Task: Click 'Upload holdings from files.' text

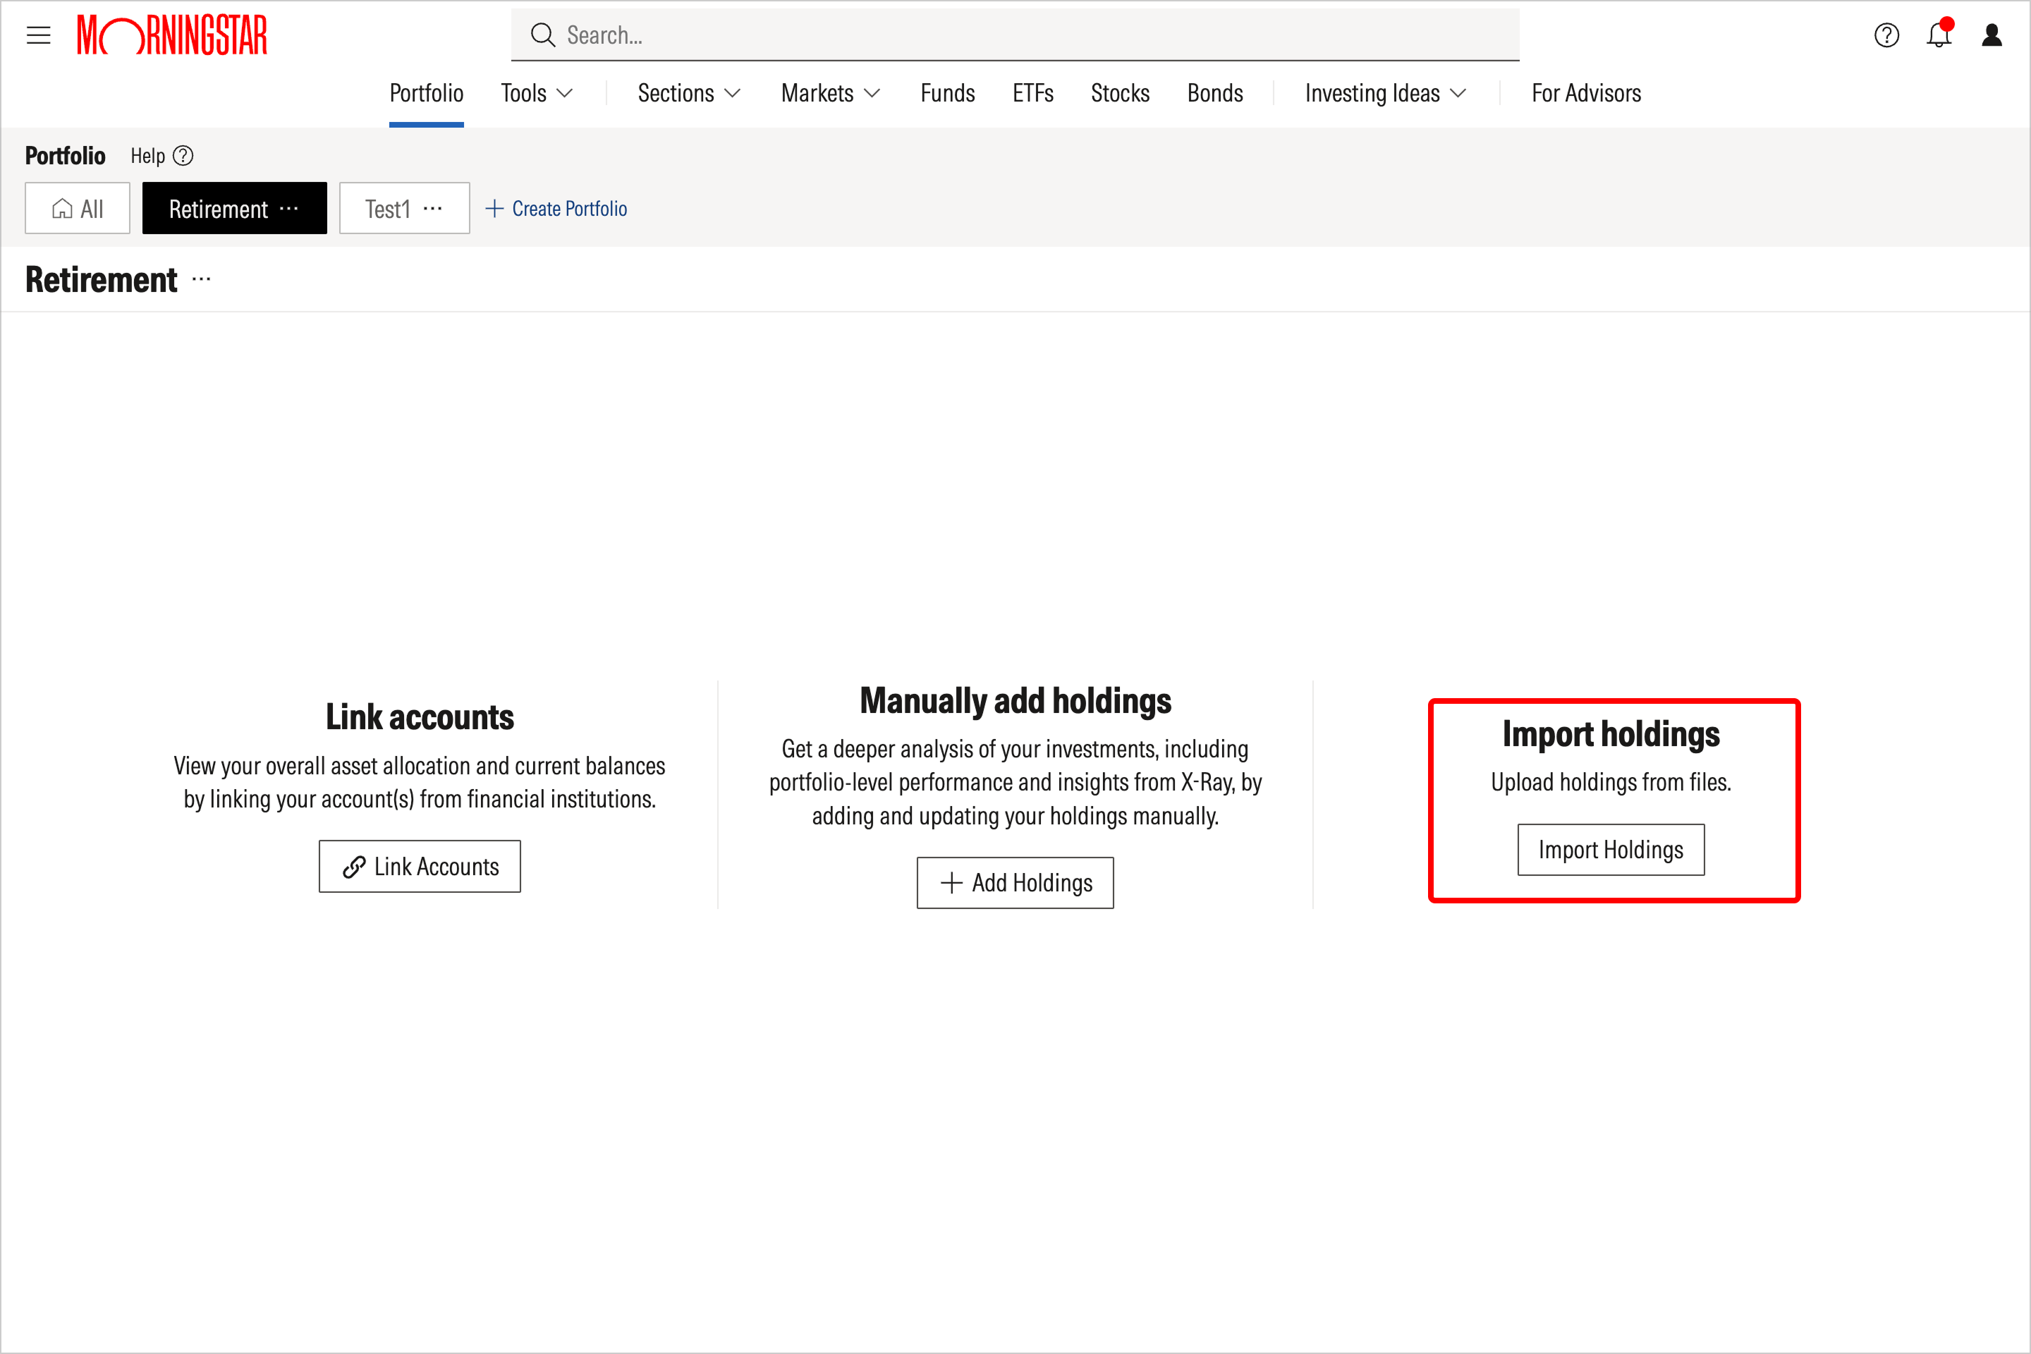Action: tap(1611, 782)
